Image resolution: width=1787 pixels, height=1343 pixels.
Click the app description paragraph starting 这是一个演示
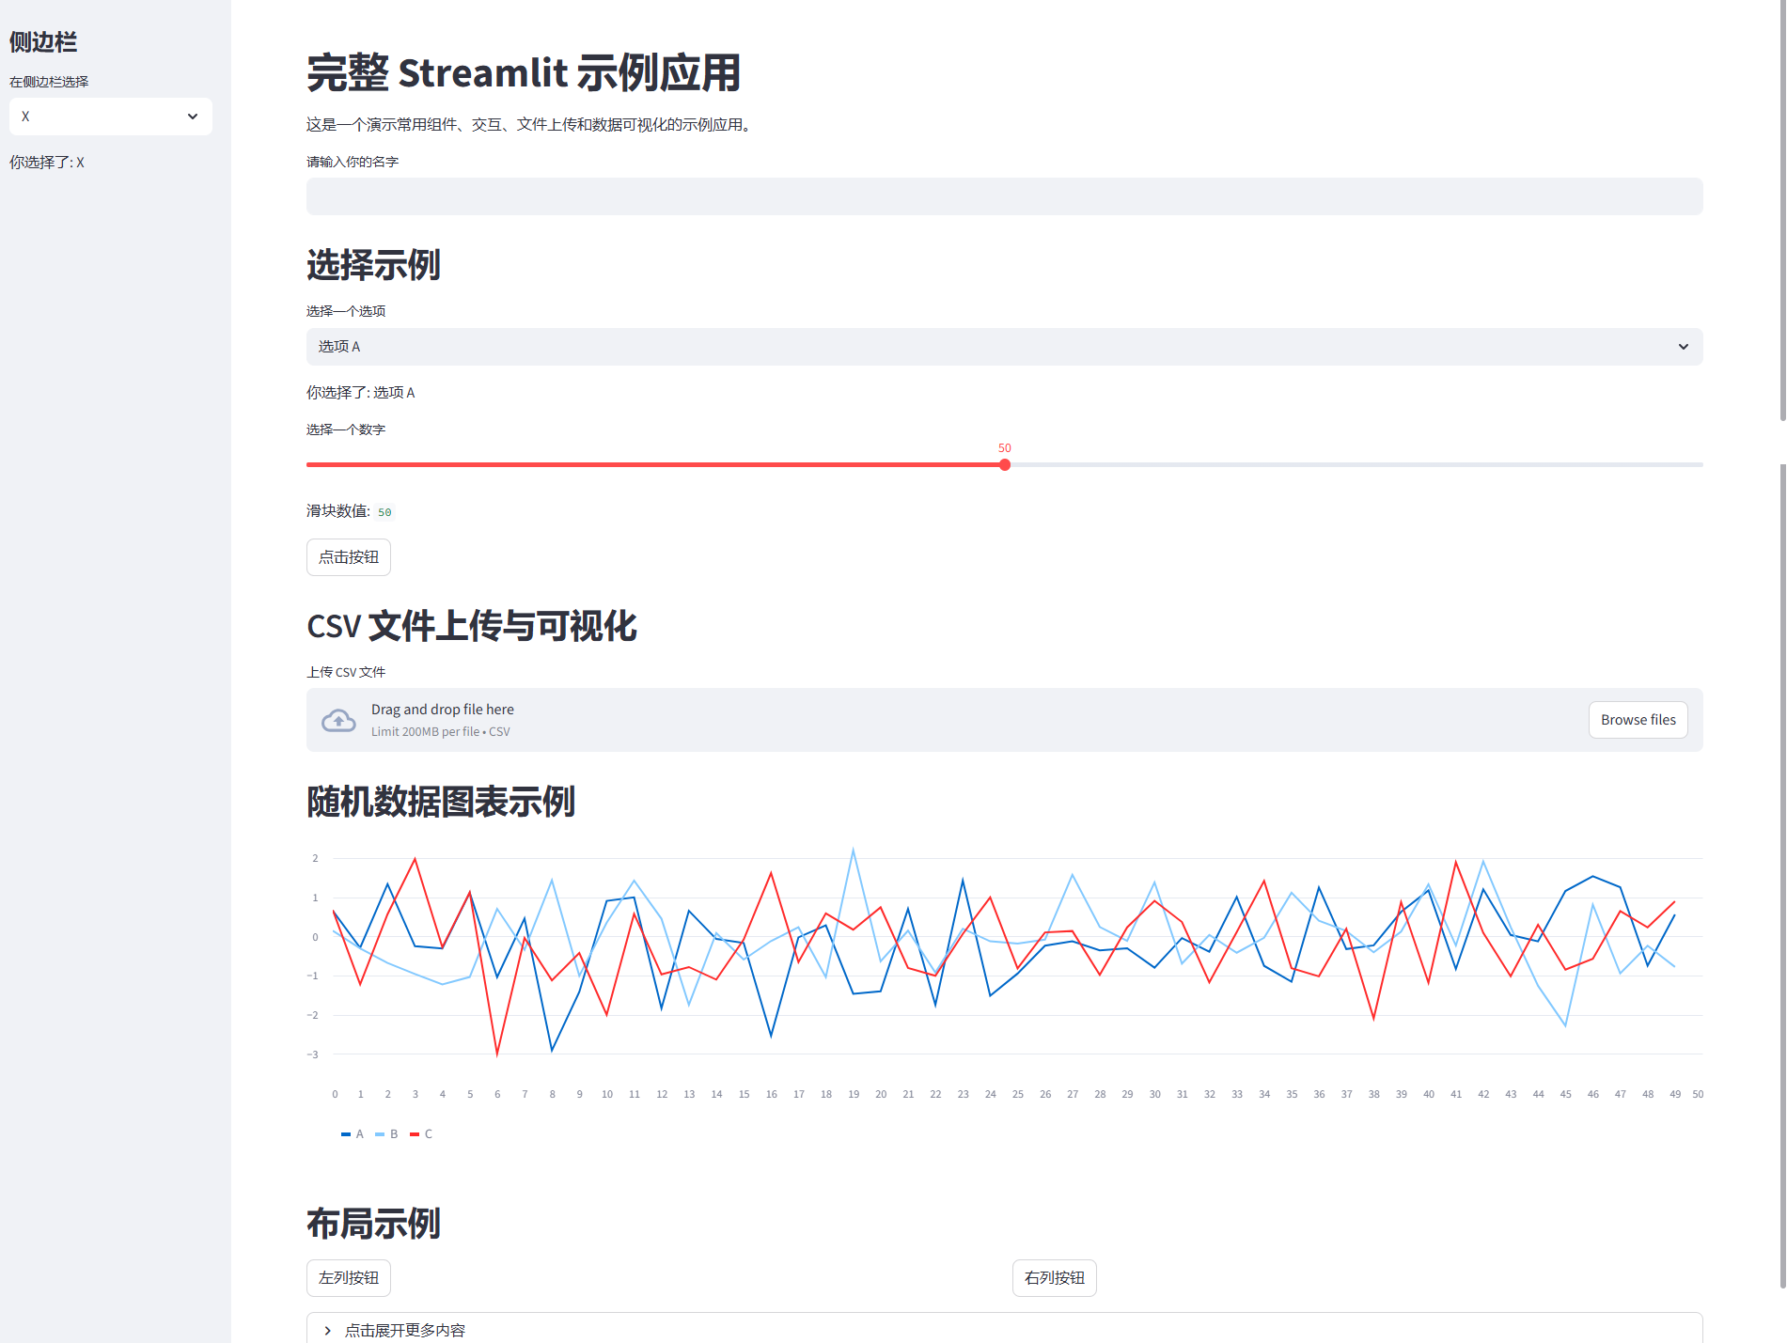(528, 125)
